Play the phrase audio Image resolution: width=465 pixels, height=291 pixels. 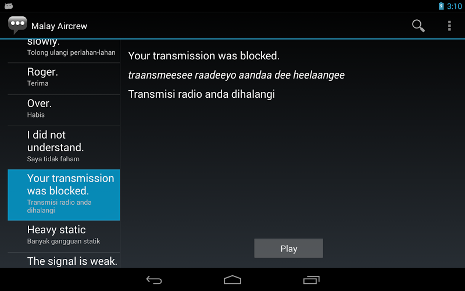pyautogui.click(x=288, y=249)
